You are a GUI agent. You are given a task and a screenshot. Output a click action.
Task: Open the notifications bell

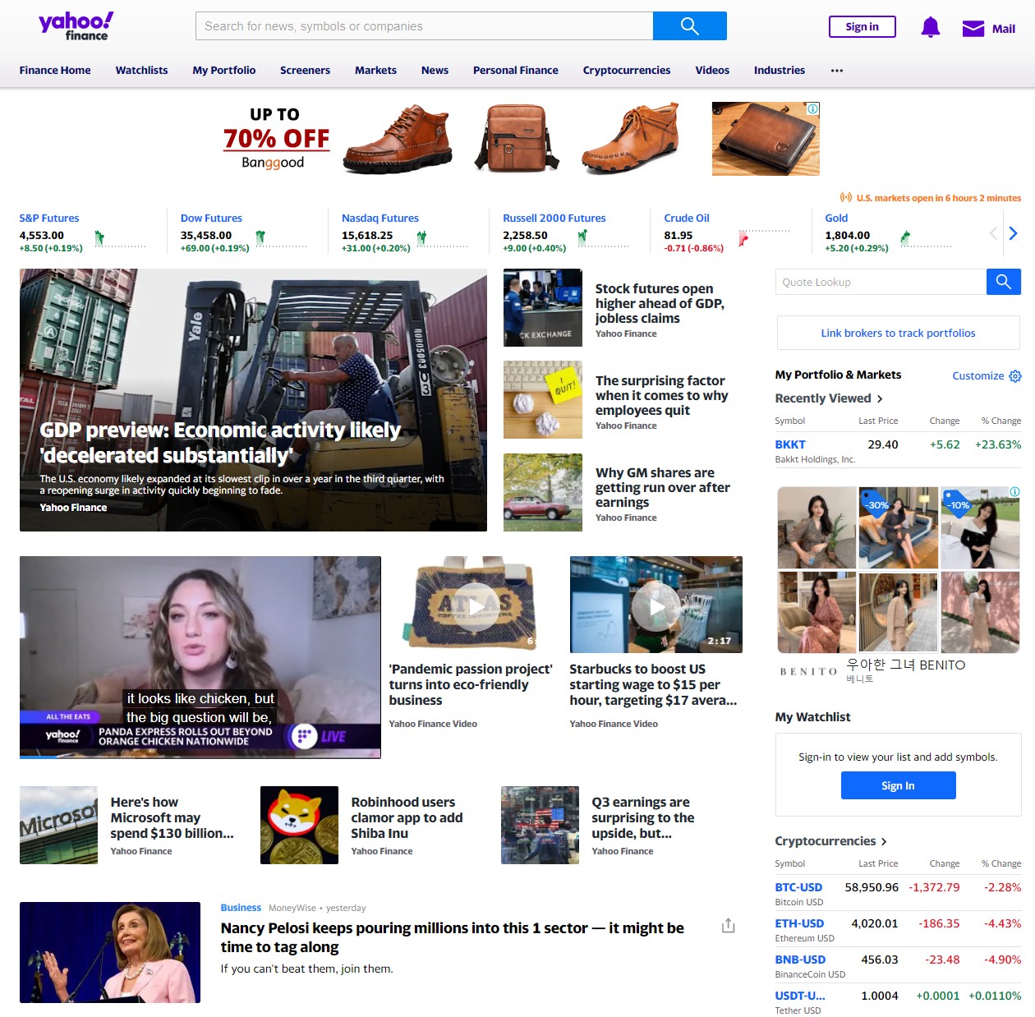click(x=930, y=27)
